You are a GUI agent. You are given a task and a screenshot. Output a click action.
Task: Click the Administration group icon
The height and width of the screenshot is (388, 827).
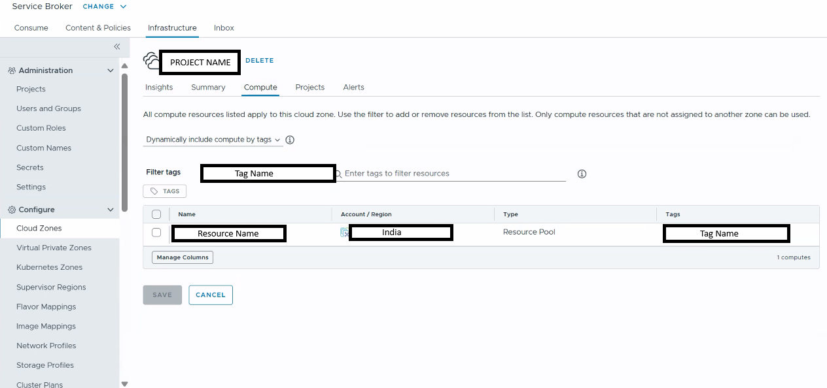12,71
